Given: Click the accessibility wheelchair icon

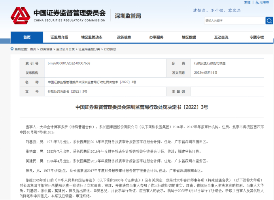Looking at the screenshot, I should pyautogui.click(x=257, y=2).
